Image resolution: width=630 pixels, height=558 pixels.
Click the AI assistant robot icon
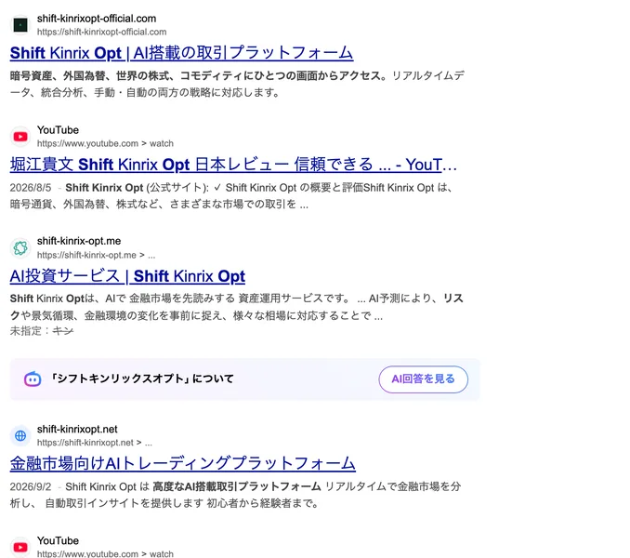click(33, 379)
